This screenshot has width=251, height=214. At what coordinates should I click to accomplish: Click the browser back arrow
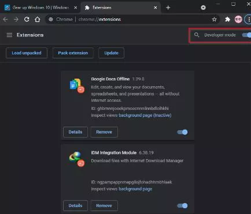coord(5,19)
